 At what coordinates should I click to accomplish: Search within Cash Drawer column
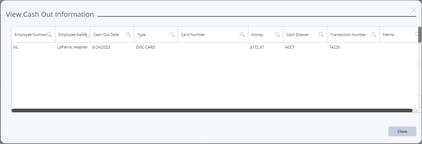tap(321, 34)
